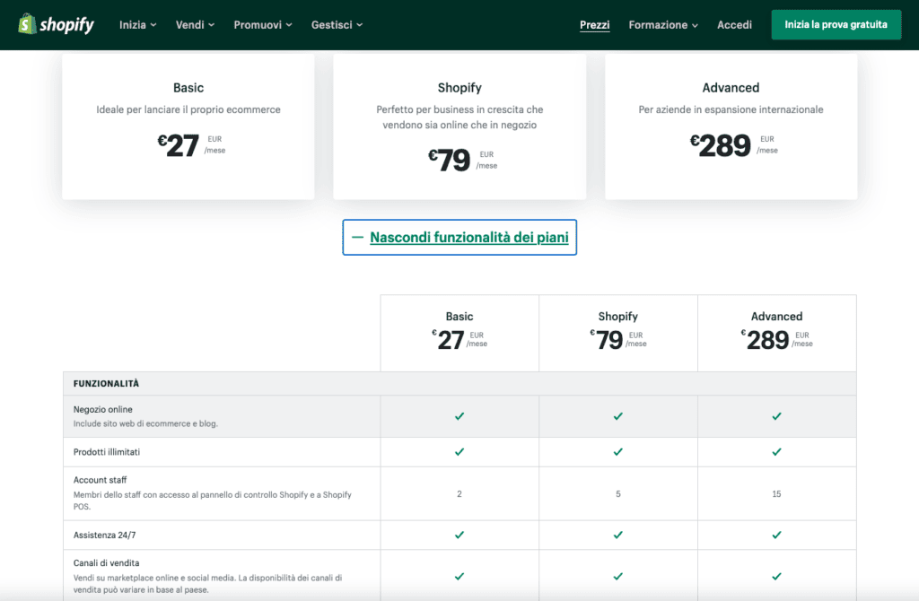
Task: Click Shopify checkmark for Assistenza 24/7
Action: pos(617,535)
